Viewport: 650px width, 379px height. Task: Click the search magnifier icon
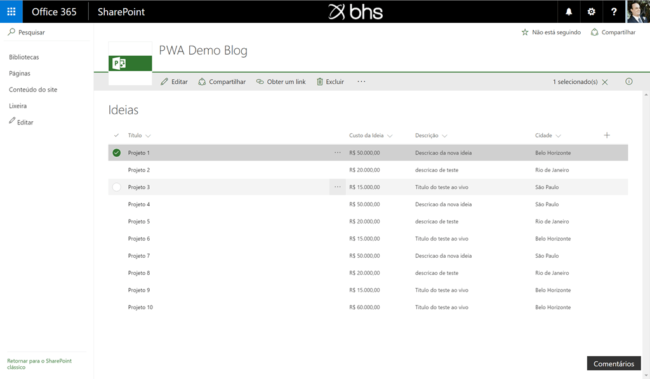pyautogui.click(x=11, y=32)
